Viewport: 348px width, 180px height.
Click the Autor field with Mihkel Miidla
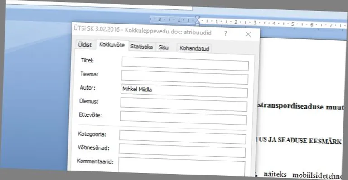(x=184, y=91)
